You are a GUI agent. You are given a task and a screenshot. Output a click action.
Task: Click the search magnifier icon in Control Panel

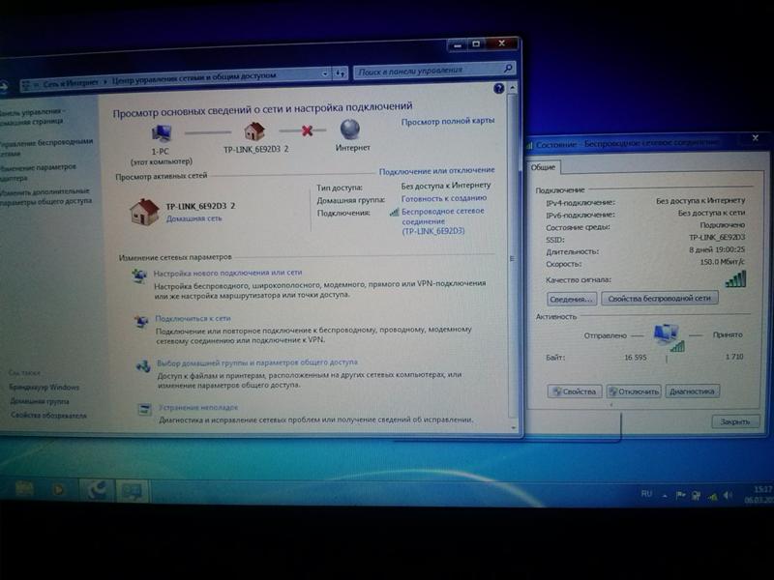point(508,69)
